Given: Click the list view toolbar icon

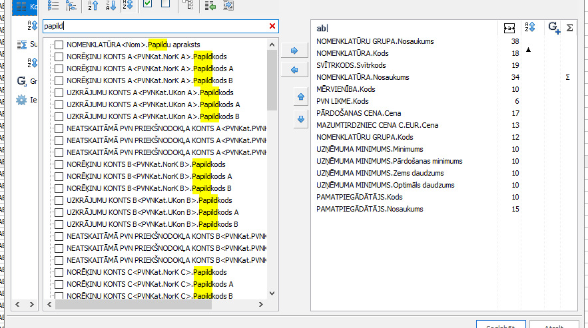Looking at the screenshot, I should click(53, 5).
